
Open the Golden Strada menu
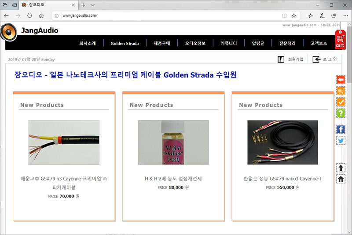125,43
